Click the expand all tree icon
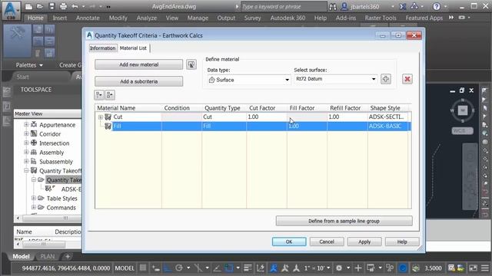Viewport: 492px width, 276px height. point(99,95)
